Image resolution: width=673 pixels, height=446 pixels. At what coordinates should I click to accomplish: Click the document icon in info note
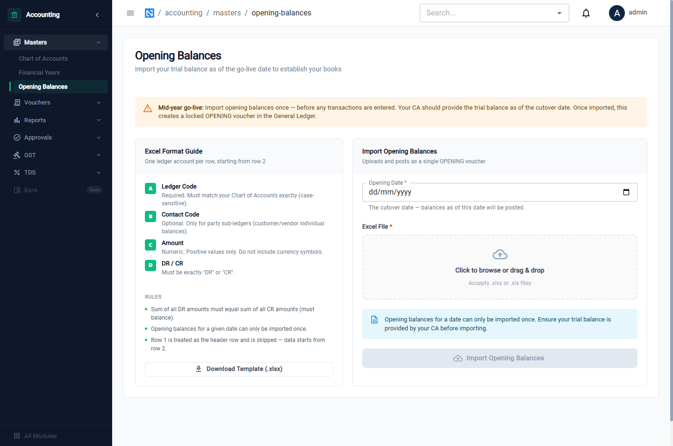374,320
